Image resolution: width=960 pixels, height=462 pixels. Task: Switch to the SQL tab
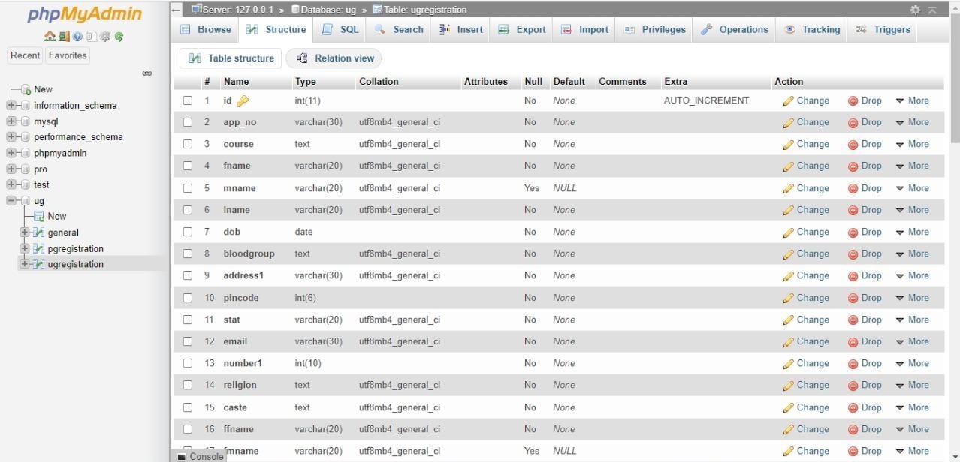(340, 29)
